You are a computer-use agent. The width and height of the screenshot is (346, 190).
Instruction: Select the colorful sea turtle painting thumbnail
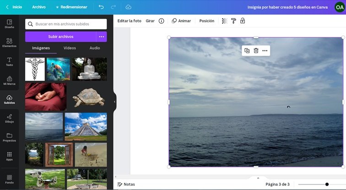(x=58, y=69)
